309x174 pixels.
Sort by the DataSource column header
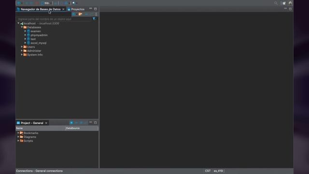point(82,128)
